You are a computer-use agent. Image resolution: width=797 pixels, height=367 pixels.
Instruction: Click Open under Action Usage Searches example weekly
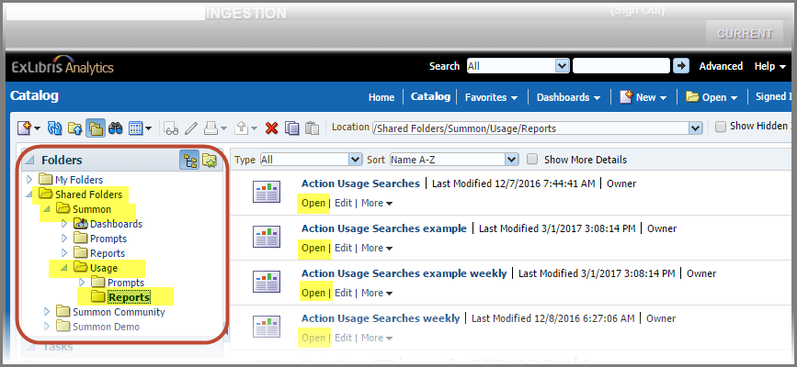coord(313,293)
